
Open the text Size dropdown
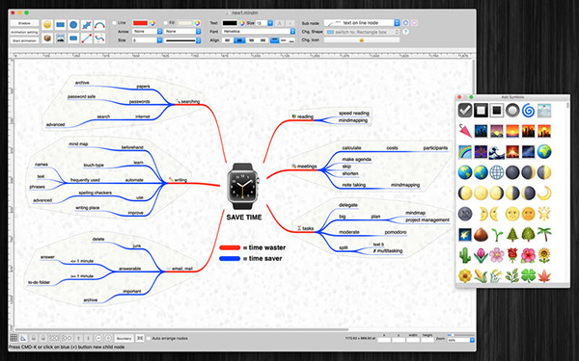[x=264, y=23]
